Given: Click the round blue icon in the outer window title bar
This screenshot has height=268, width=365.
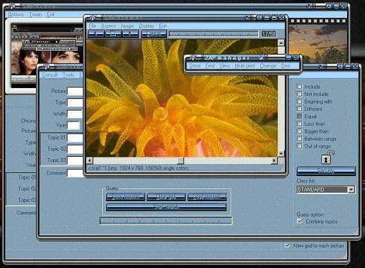Looking at the screenshot, I should (308, 6).
